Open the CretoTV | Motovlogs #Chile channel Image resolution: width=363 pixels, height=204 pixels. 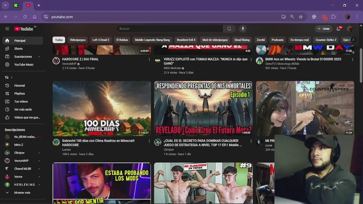(x=282, y=64)
